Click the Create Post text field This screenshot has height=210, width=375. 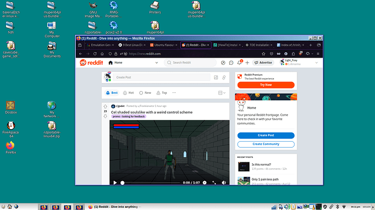pos(161,78)
